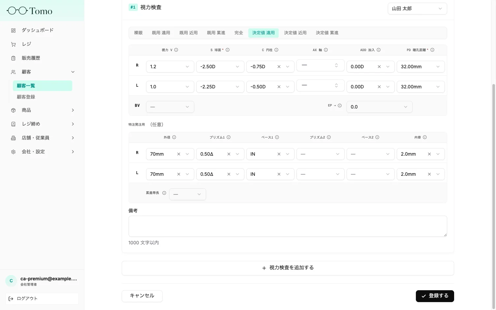Screen dimensions: 496x310
Task: Click the info icon beside S 球面
Action: (228, 50)
